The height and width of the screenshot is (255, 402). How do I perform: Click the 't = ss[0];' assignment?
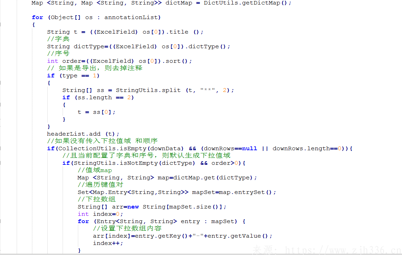click(96, 112)
